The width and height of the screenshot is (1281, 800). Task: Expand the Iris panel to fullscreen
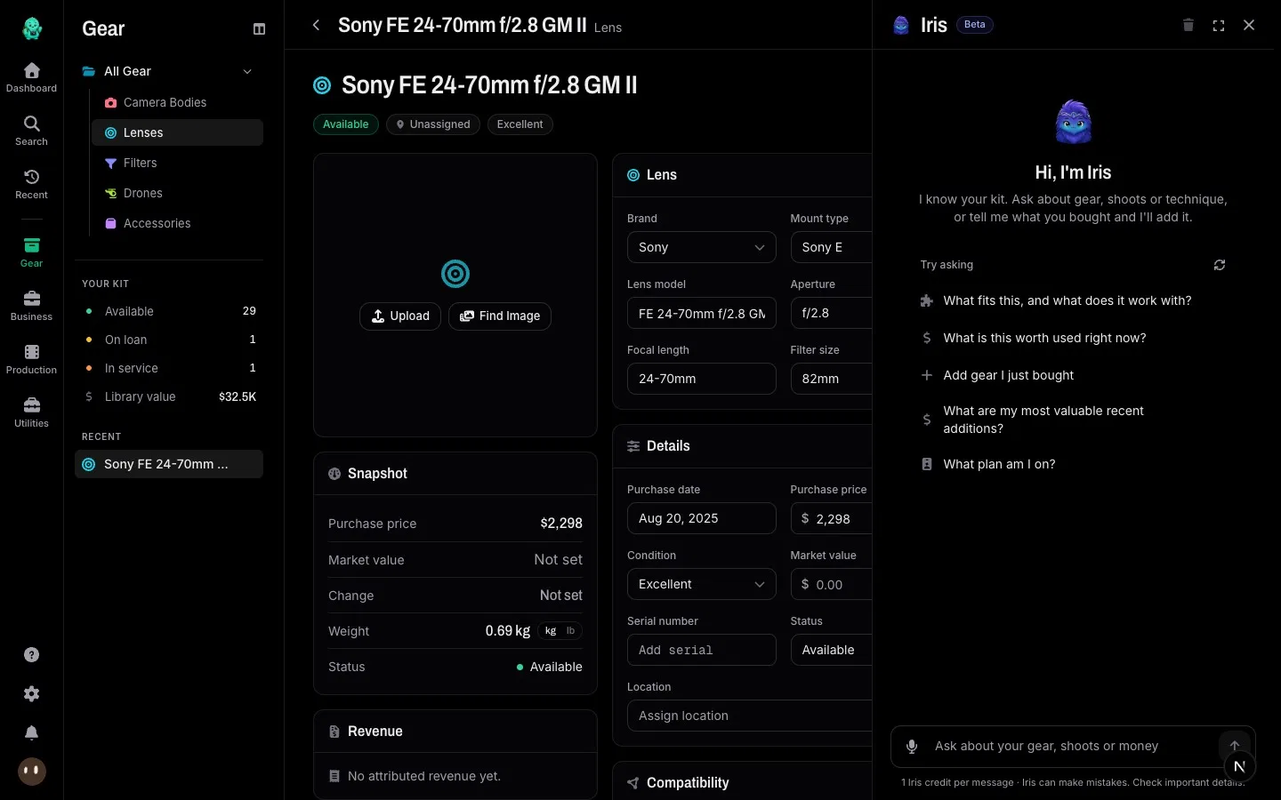1219,25
